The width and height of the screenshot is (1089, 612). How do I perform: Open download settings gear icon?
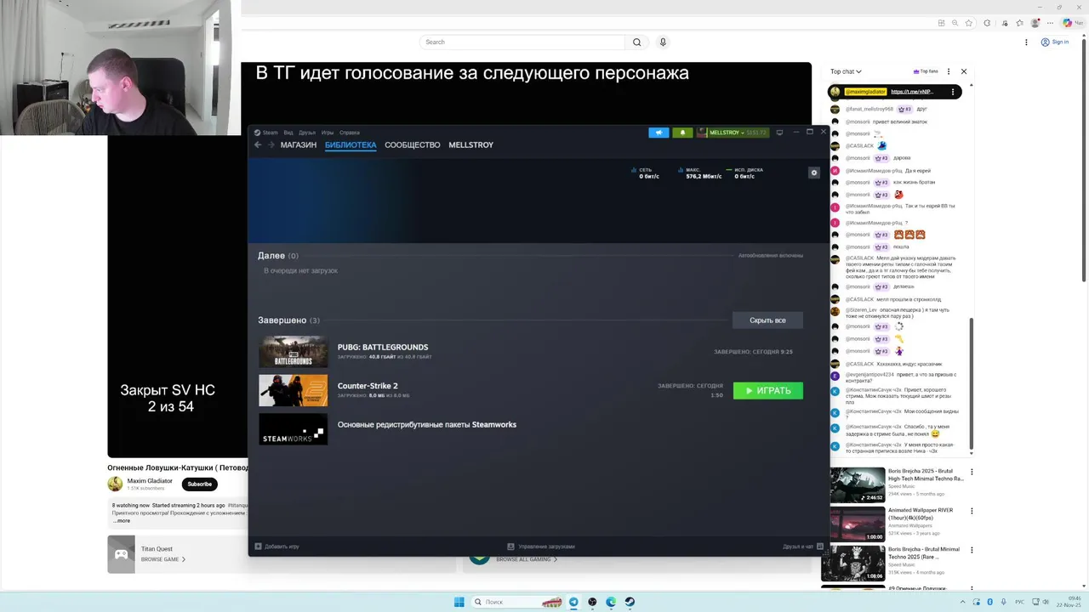tap(814, 173)
